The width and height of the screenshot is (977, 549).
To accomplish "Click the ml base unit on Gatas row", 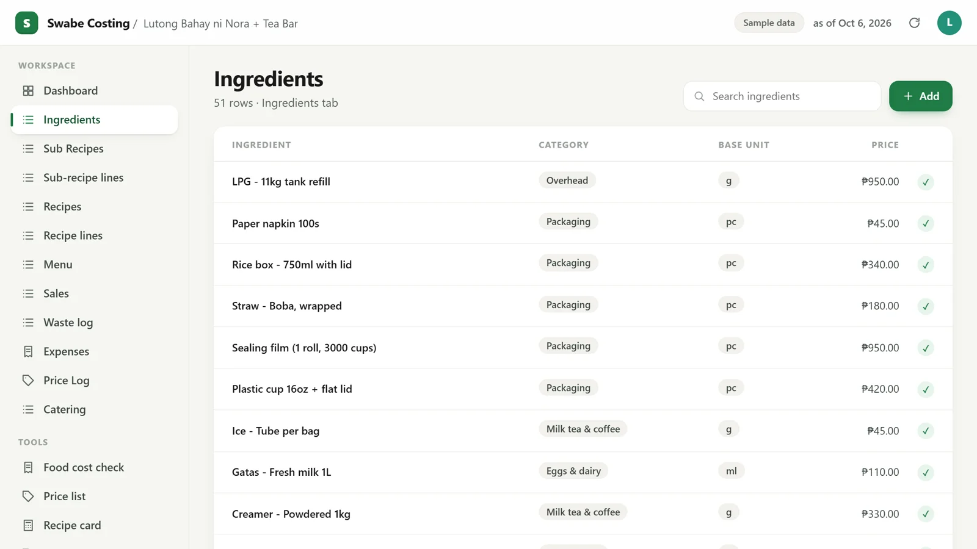I will (x=732, y=471).
